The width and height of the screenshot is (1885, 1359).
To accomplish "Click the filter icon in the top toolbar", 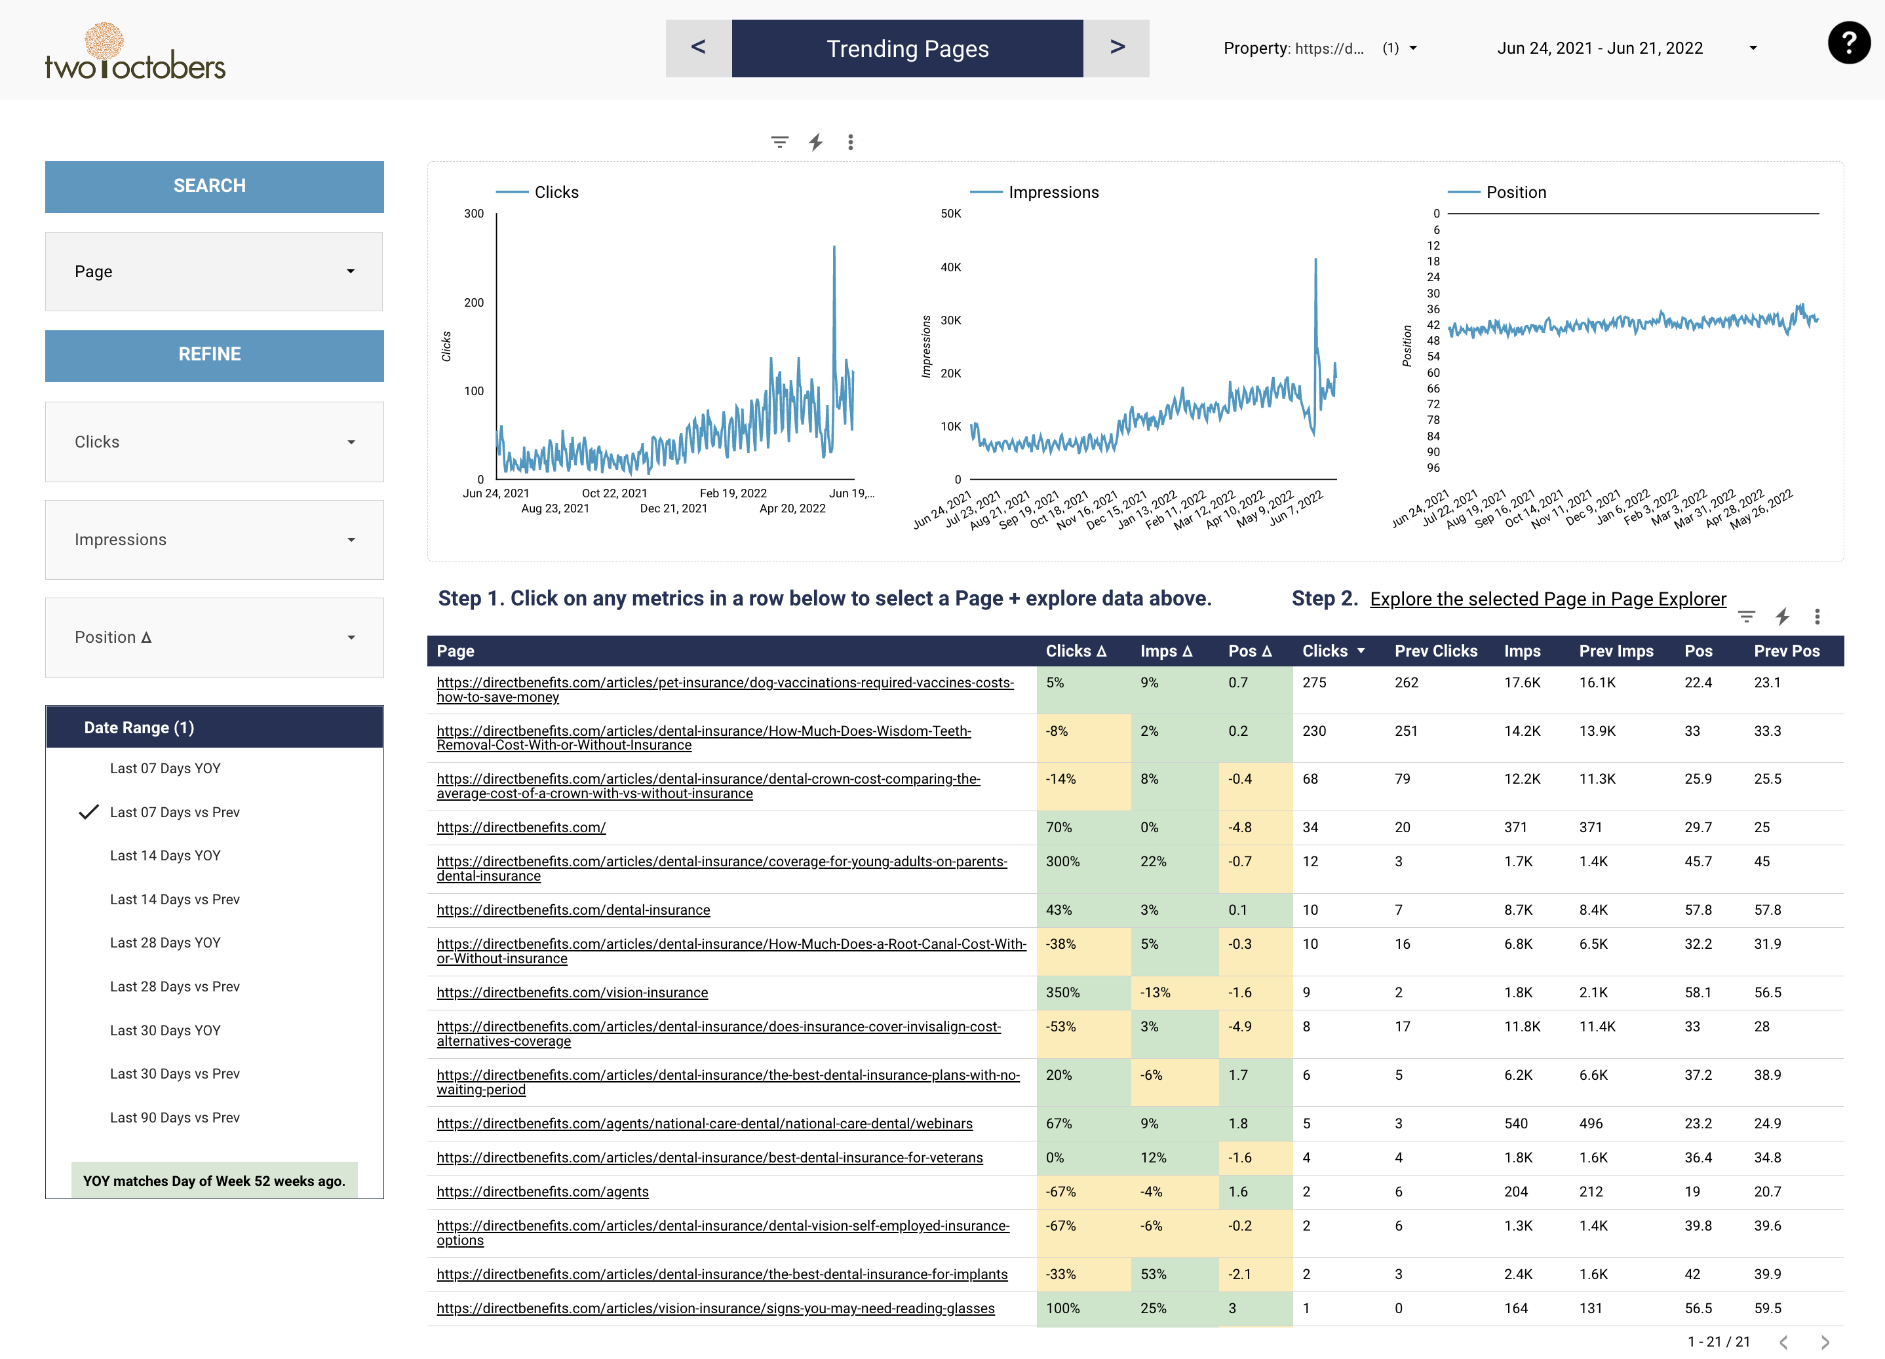I will pyautogui.click(x=780, y=142).
